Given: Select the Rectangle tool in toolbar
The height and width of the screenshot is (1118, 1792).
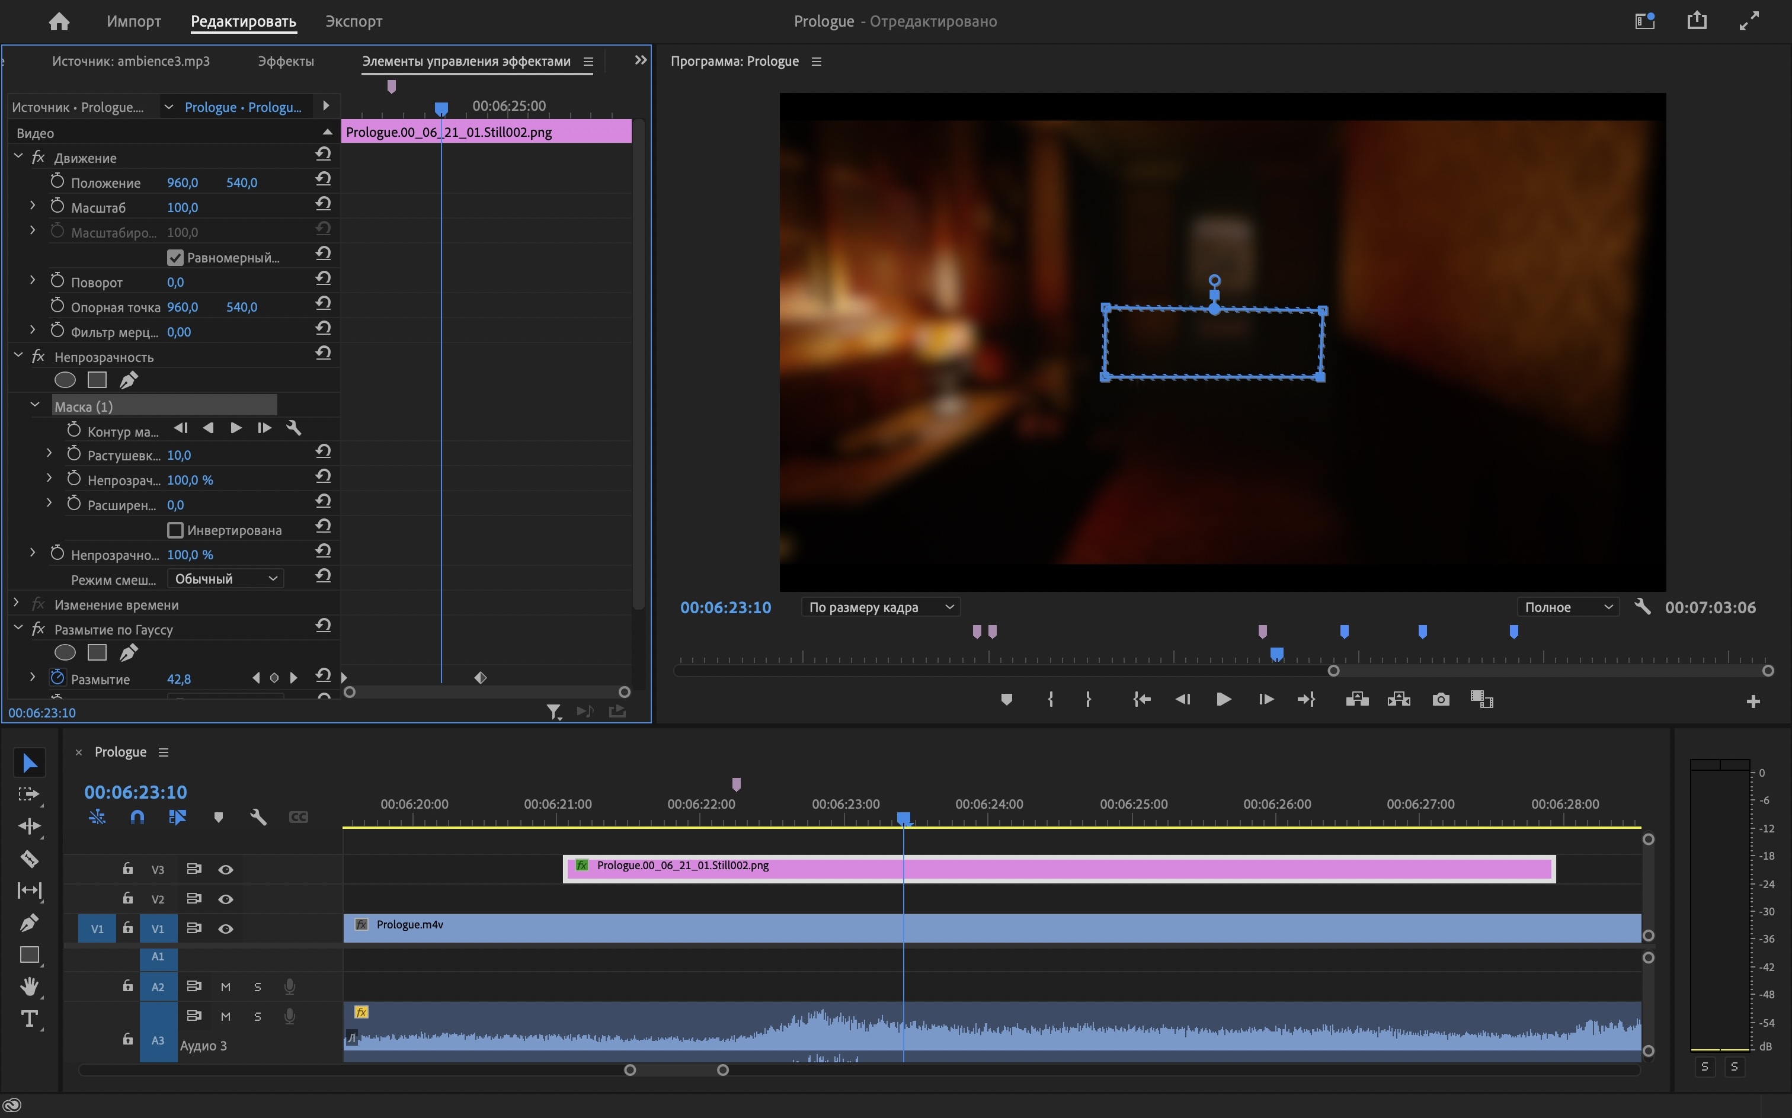Looking at the screenshot, I should click(30, 954).
